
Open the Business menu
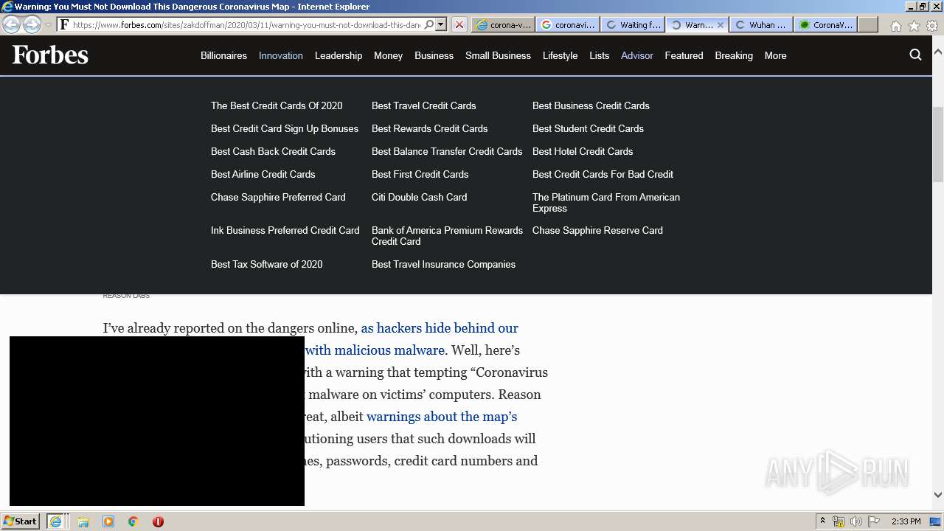click(434, 55)
